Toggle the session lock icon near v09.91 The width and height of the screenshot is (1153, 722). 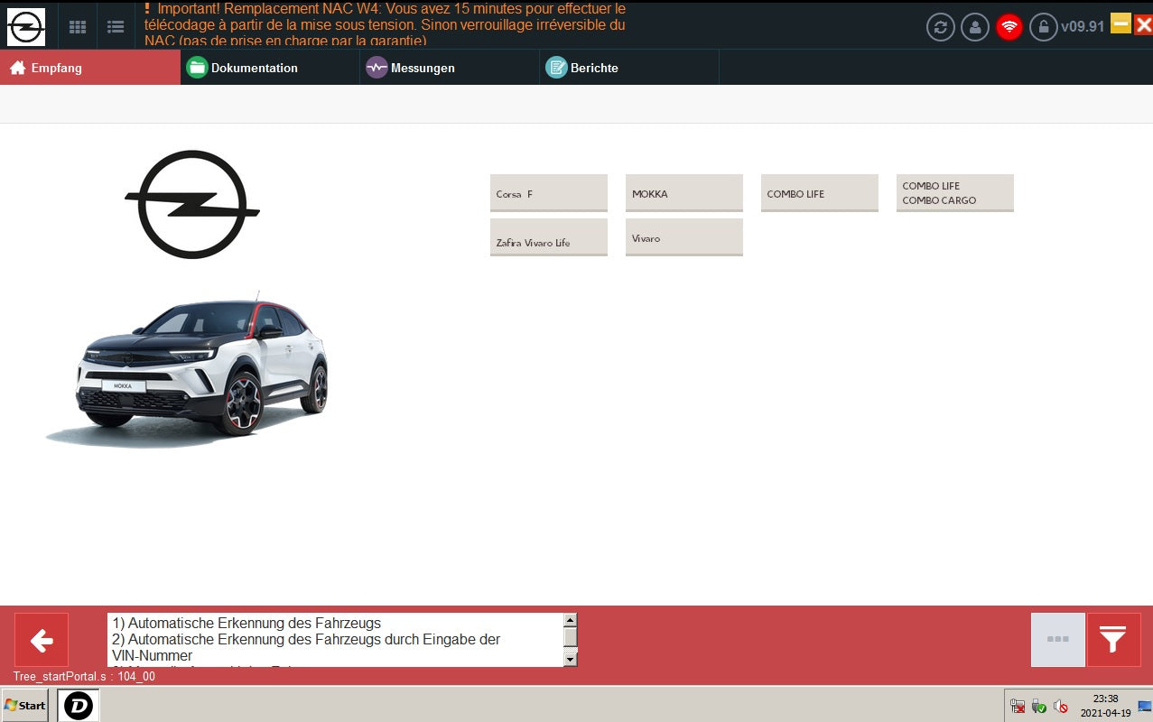point(1041,27)
